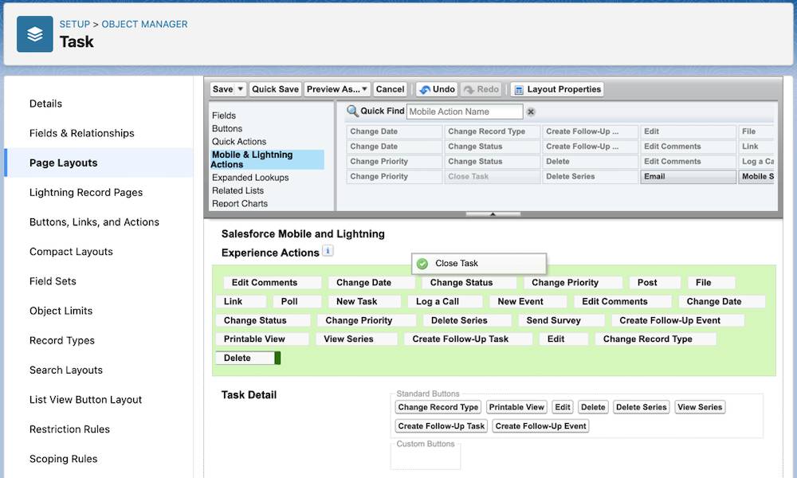Collapse the palette using the arrow handle

point(493,214)
